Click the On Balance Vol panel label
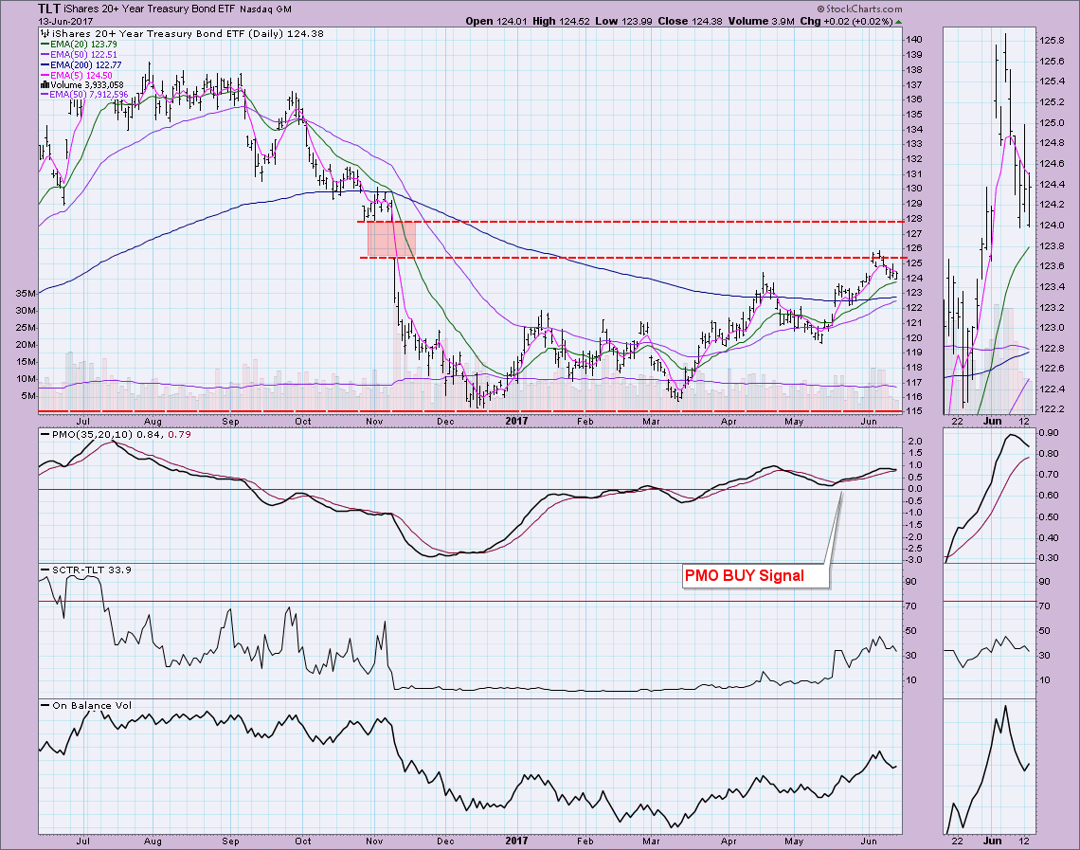 pyautogui.click(x=86, y=705)
